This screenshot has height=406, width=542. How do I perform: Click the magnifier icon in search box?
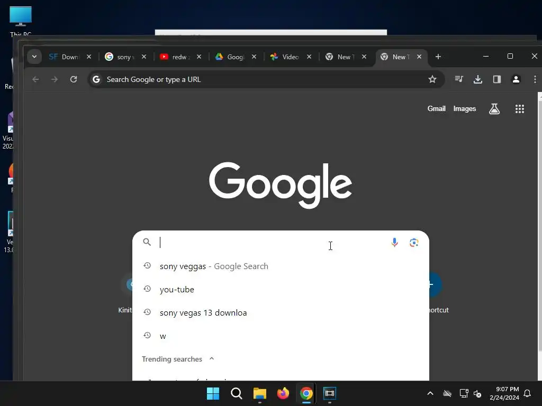[x=147, y=242]
